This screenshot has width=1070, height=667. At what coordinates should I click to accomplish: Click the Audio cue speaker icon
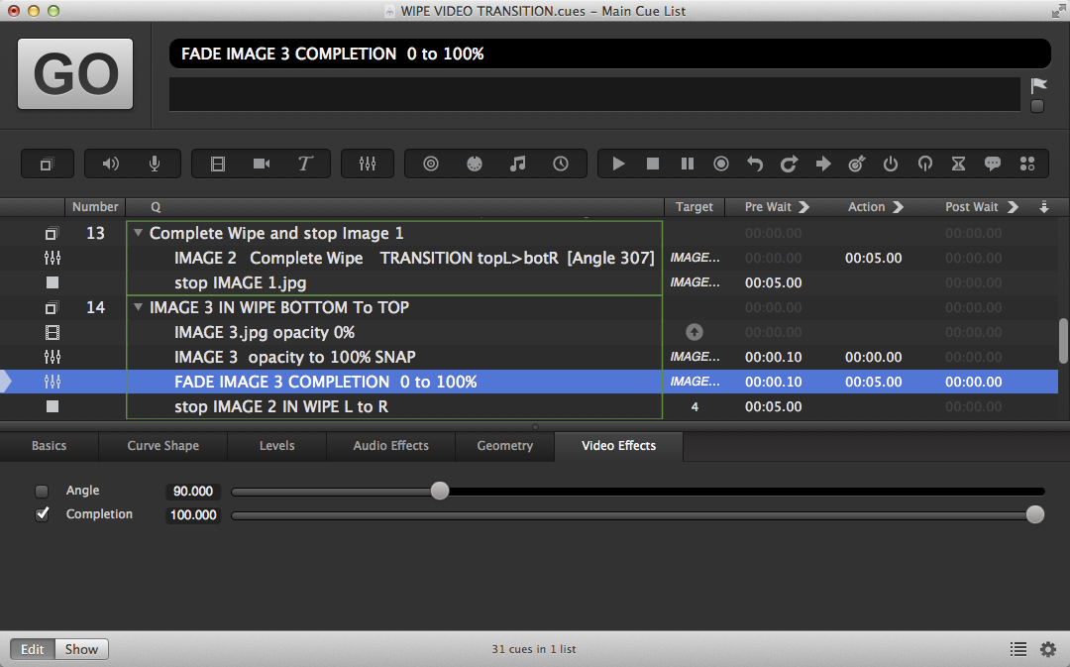[x=111, y=164]
